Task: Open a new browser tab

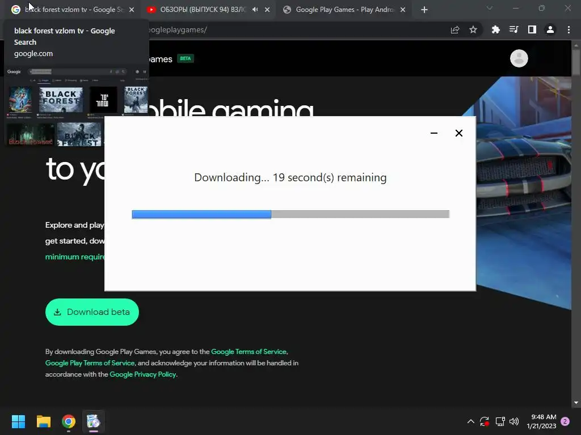Action: coord(424,10)
